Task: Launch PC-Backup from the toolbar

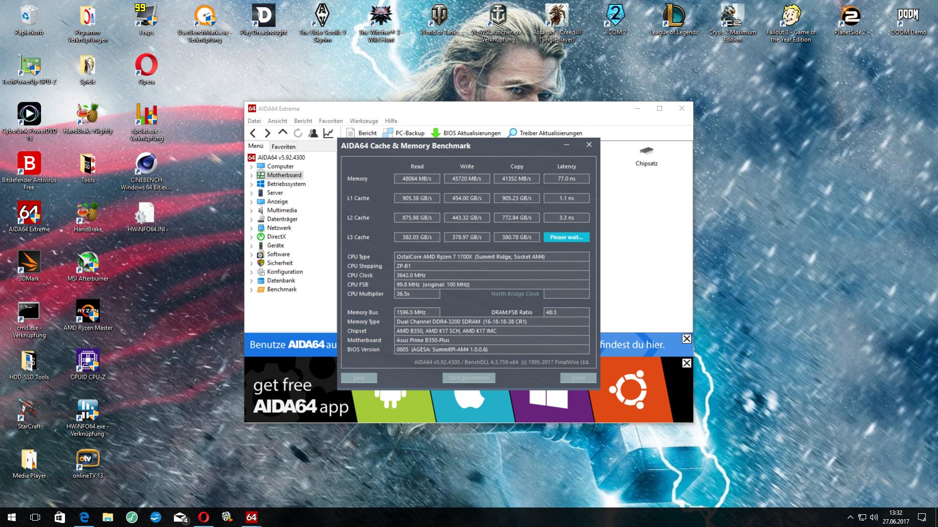Action: (x=404, y=133)
